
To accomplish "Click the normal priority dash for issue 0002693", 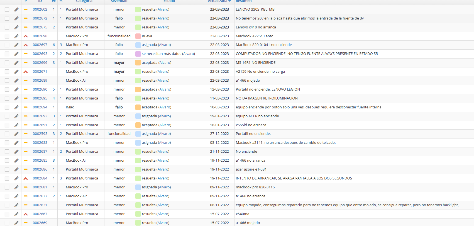I will tap(26, 54).
